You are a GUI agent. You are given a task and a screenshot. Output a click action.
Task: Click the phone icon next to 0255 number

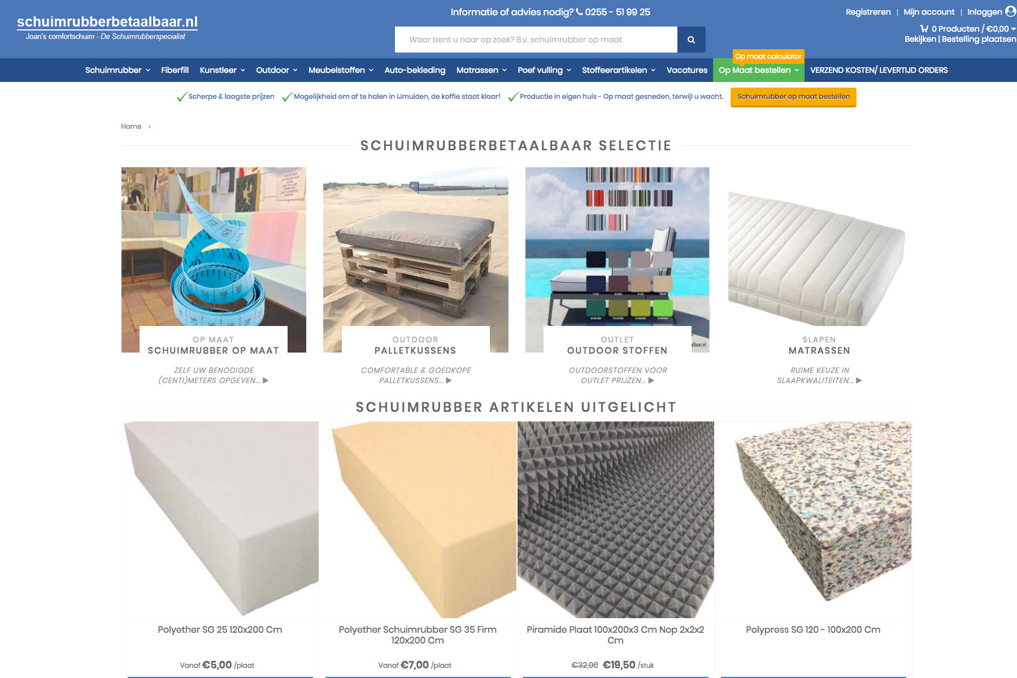pos(579,12)
